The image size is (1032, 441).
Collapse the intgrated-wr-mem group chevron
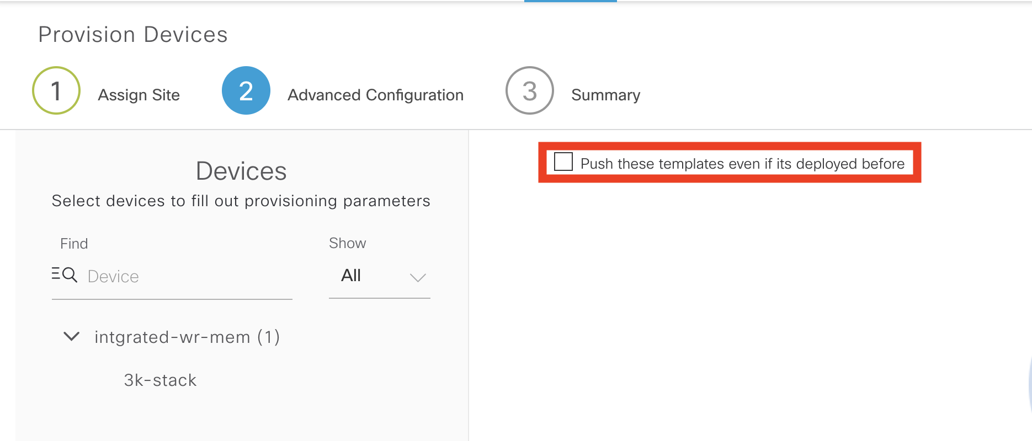click(72, 336)
